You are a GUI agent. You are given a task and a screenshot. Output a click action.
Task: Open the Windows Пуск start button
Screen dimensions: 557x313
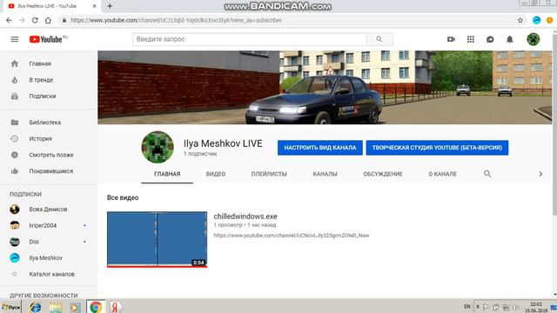[10, 307]
